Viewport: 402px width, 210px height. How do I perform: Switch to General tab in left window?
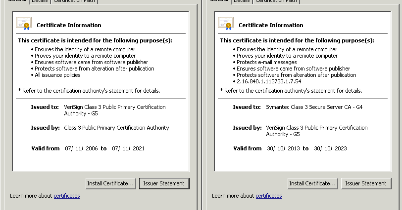[x=17, y=1]
